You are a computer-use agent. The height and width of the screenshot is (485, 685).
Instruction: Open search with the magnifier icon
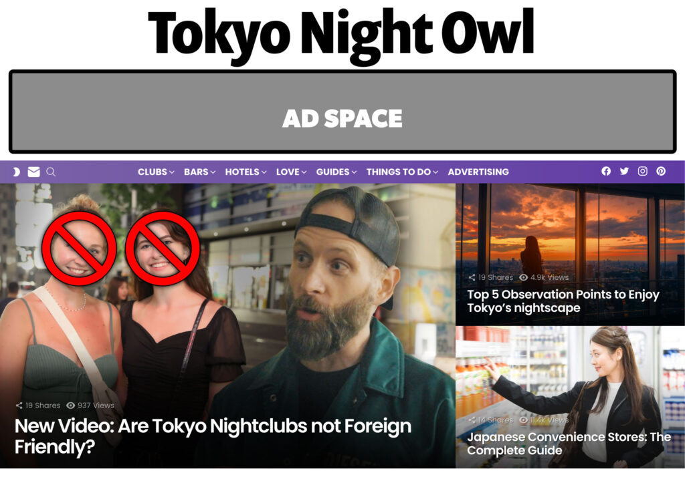tap(51, 172)
